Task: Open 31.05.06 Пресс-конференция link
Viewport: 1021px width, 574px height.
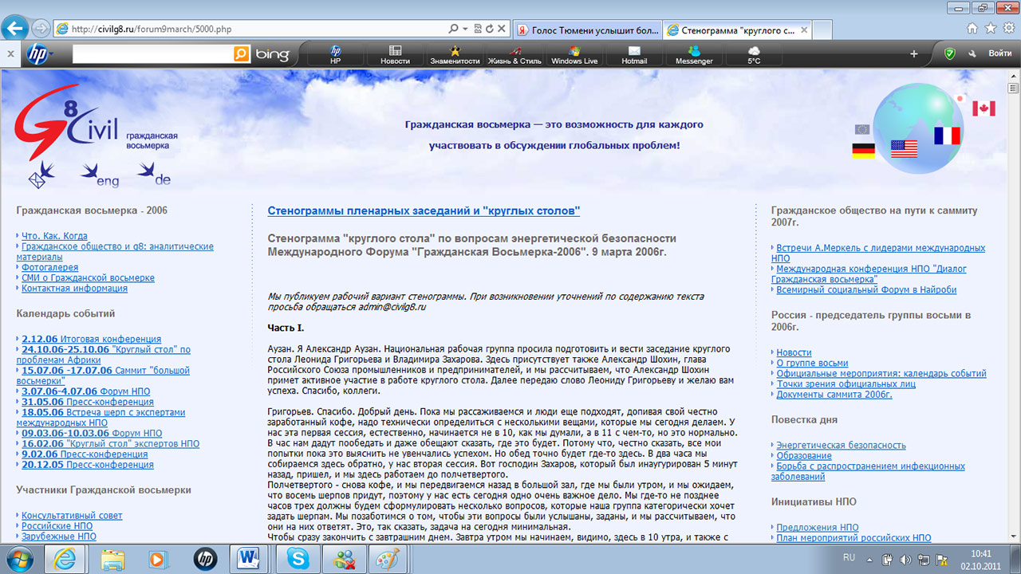Action: 88,402
